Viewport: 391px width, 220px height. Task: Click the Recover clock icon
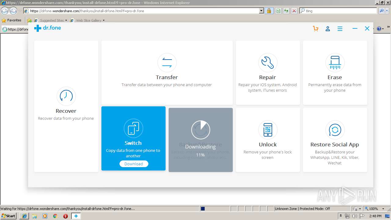click(x=66, y=96)
